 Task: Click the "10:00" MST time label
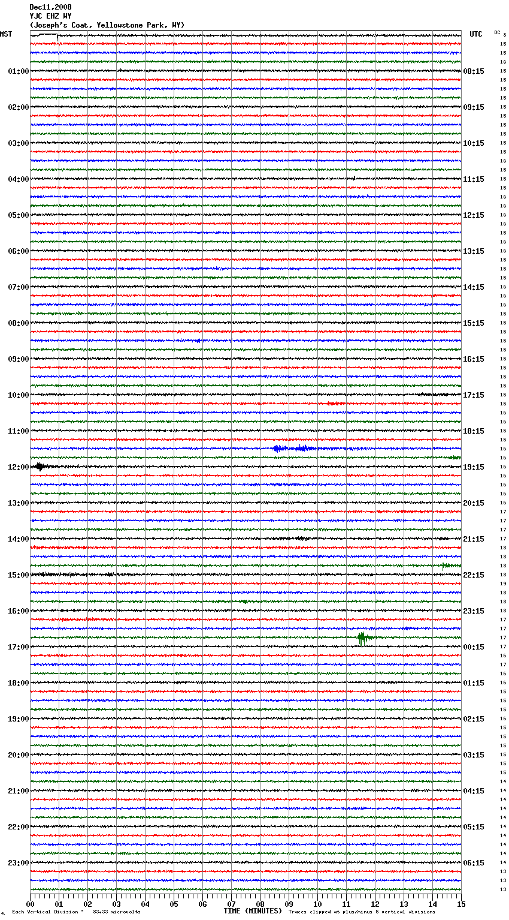click(19, 395)
